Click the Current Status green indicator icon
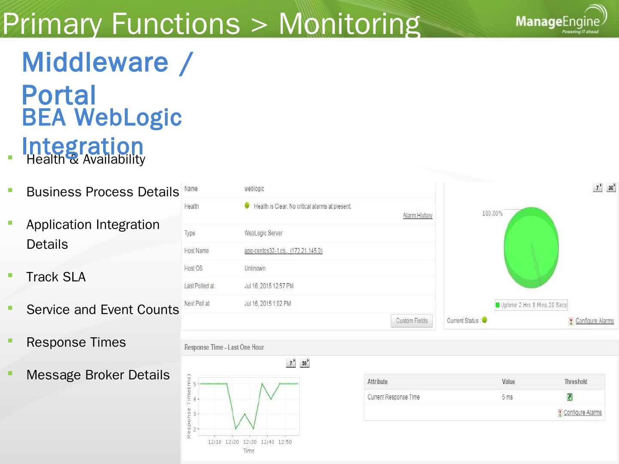 (x=484, y=320)
